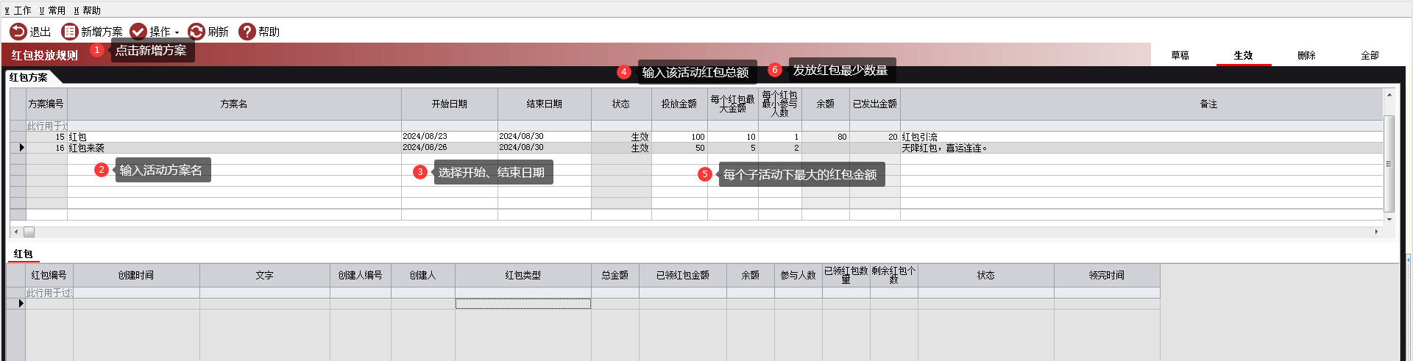Viewport: 1413px width, 361px height.
Task: Open the 常用 menu
Action: [52, 10]
